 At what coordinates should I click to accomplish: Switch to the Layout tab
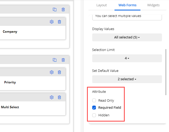point(101,5)
